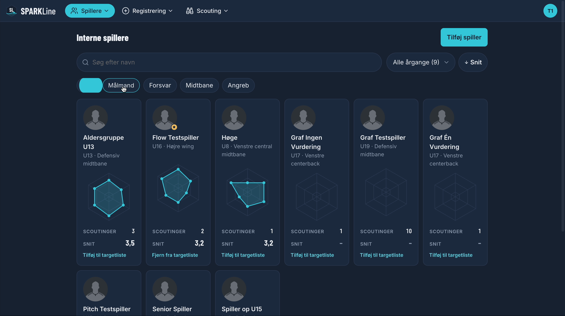View Høge radar chart
565x316 pixels.
(247, 193)
